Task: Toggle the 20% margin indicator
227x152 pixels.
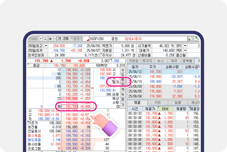Action: tap(66, 39)
